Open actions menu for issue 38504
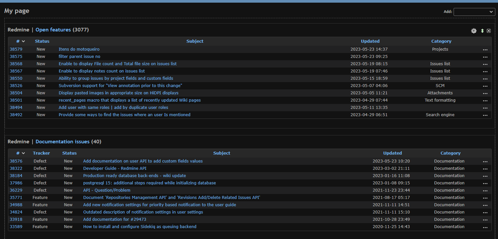 click(485, 93)
